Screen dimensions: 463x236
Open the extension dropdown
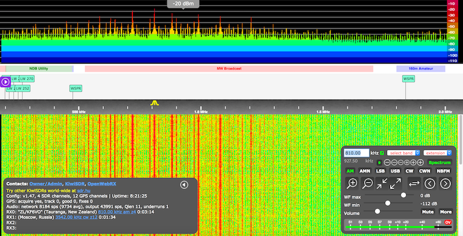pos(437,153)
